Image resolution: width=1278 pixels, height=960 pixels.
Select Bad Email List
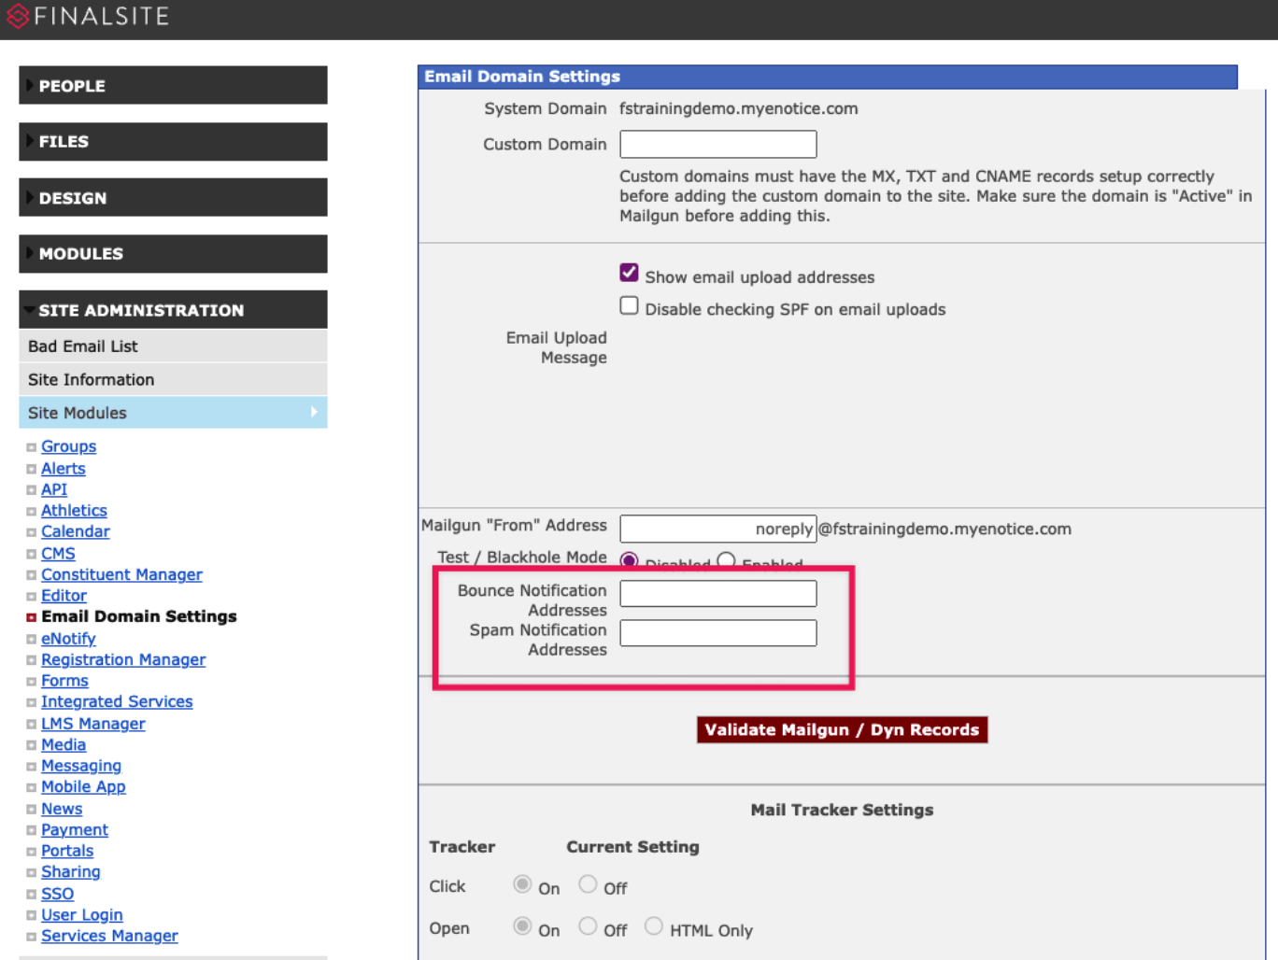(x=82, y=346)
